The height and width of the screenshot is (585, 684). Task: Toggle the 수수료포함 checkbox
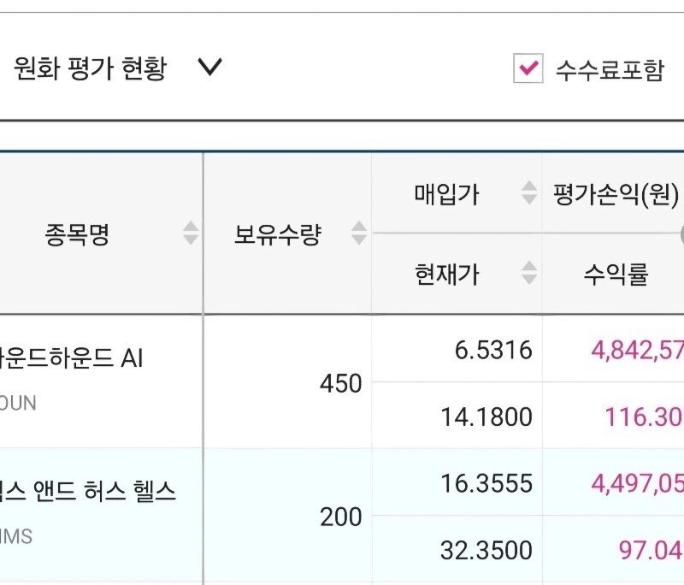click(528, 68)
